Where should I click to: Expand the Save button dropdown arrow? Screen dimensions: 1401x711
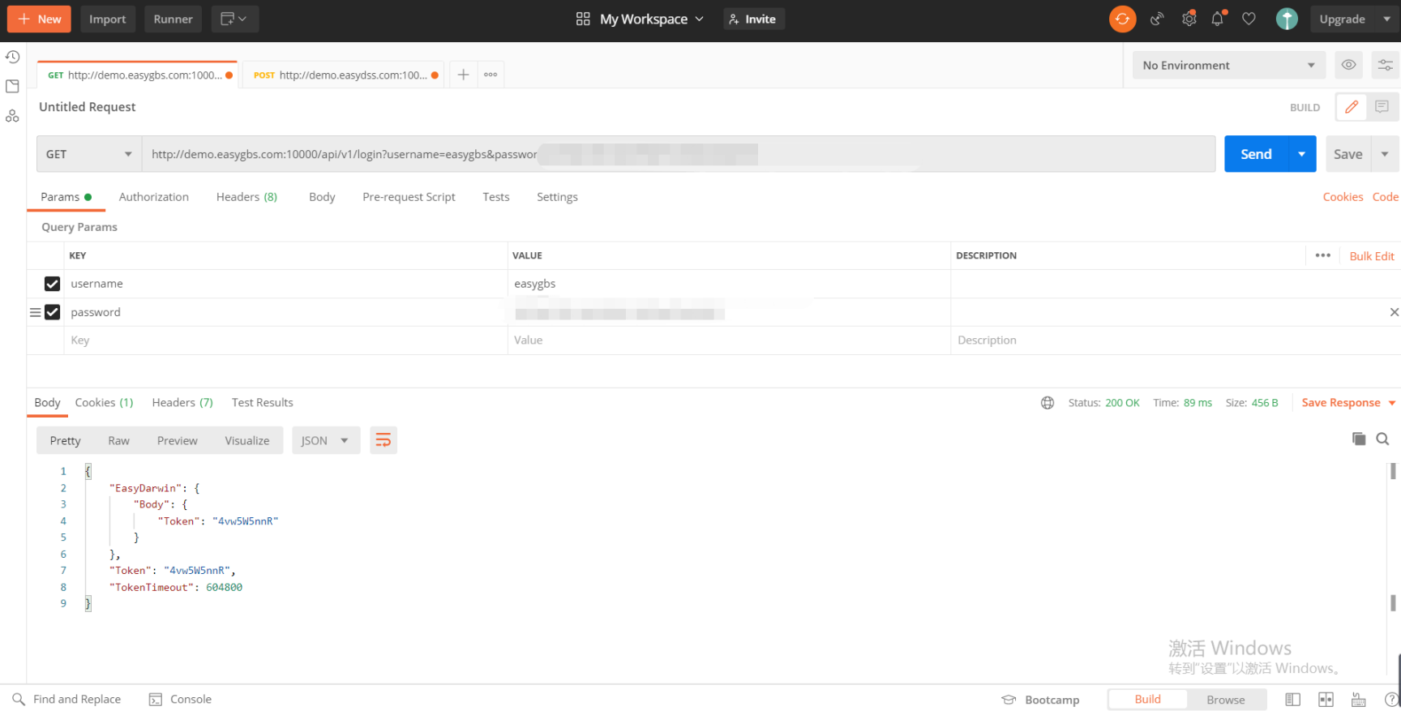click(1385, 154)
